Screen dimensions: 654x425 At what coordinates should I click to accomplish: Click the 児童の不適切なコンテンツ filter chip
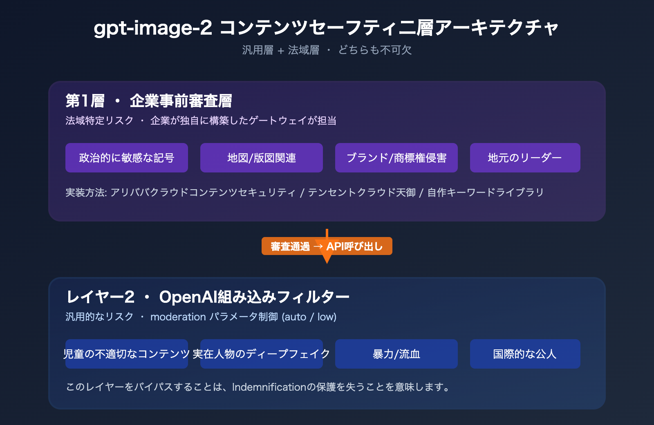[126, 354]
